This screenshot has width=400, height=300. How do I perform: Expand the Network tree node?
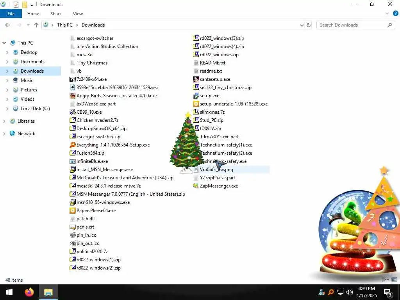[4, 134]
